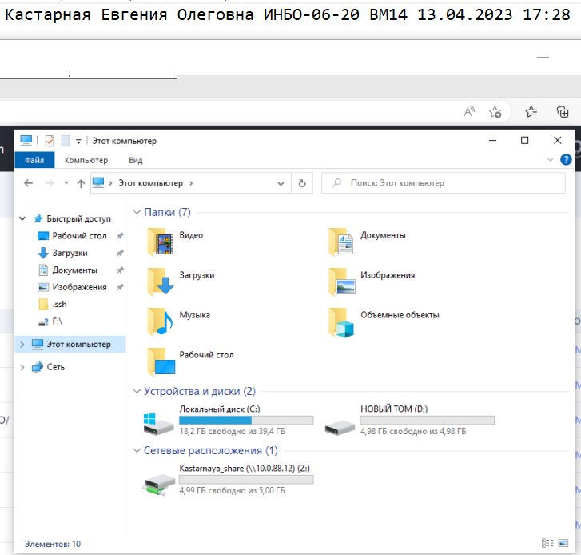This screenshot has width=581, height=555.
Task: Switch to details view icon in status bar
Action: point(547,543)
